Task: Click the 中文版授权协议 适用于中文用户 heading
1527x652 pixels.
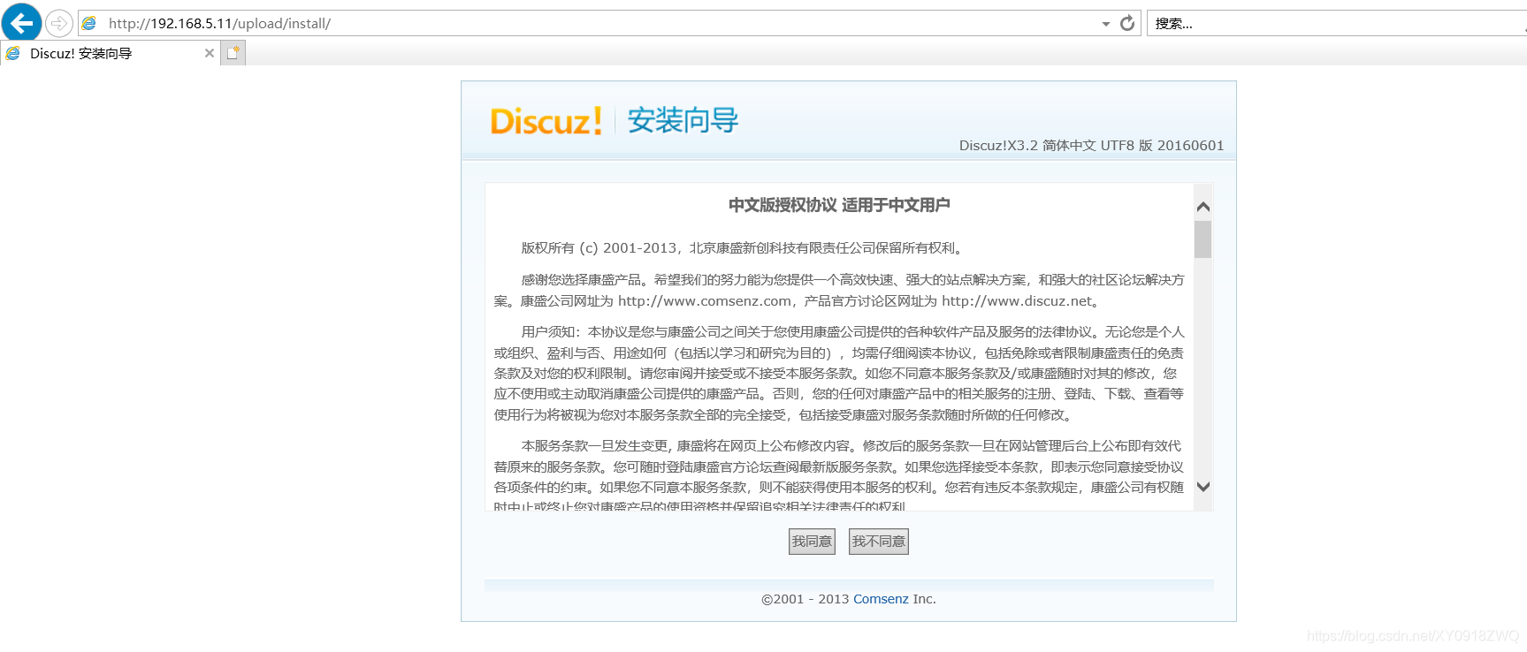Action: [x=839, y=205]
